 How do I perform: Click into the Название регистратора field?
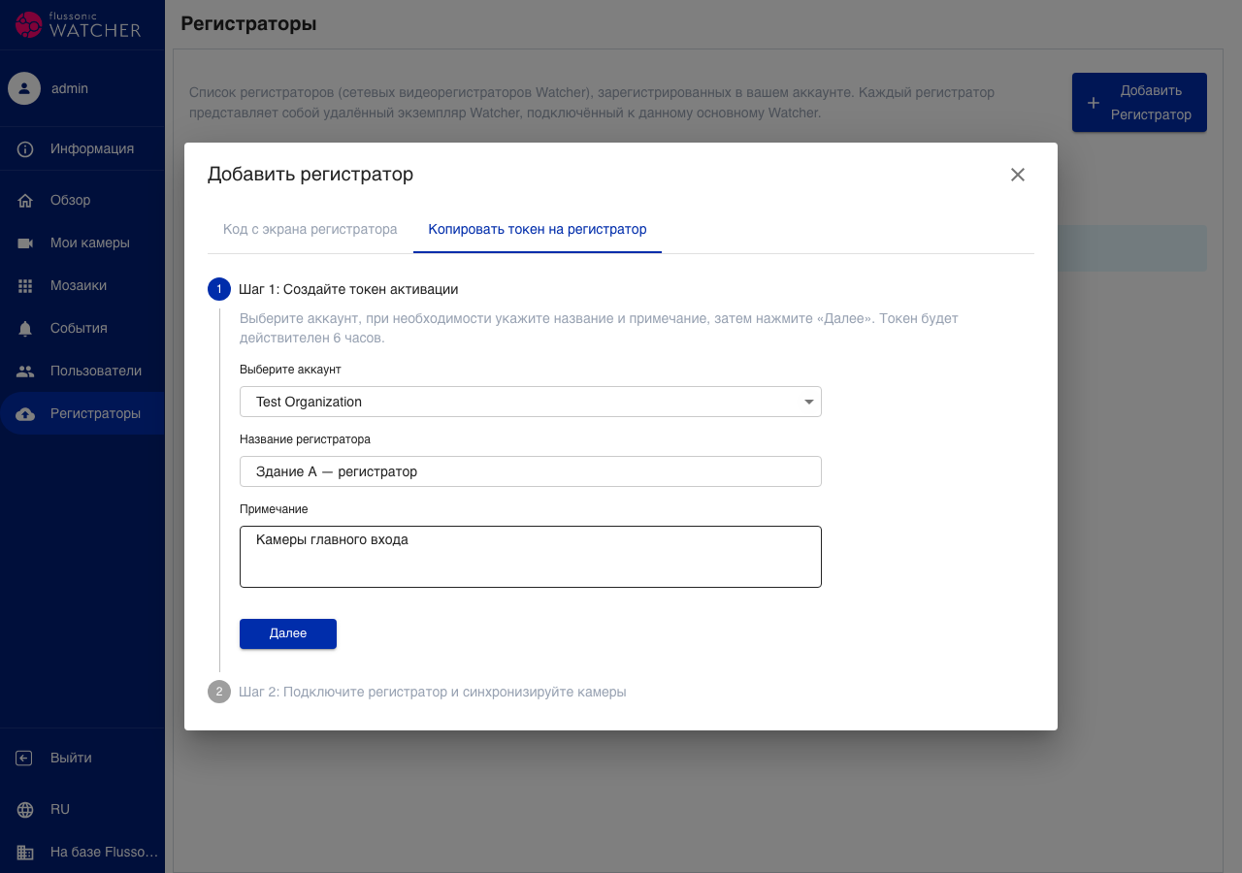531,471
